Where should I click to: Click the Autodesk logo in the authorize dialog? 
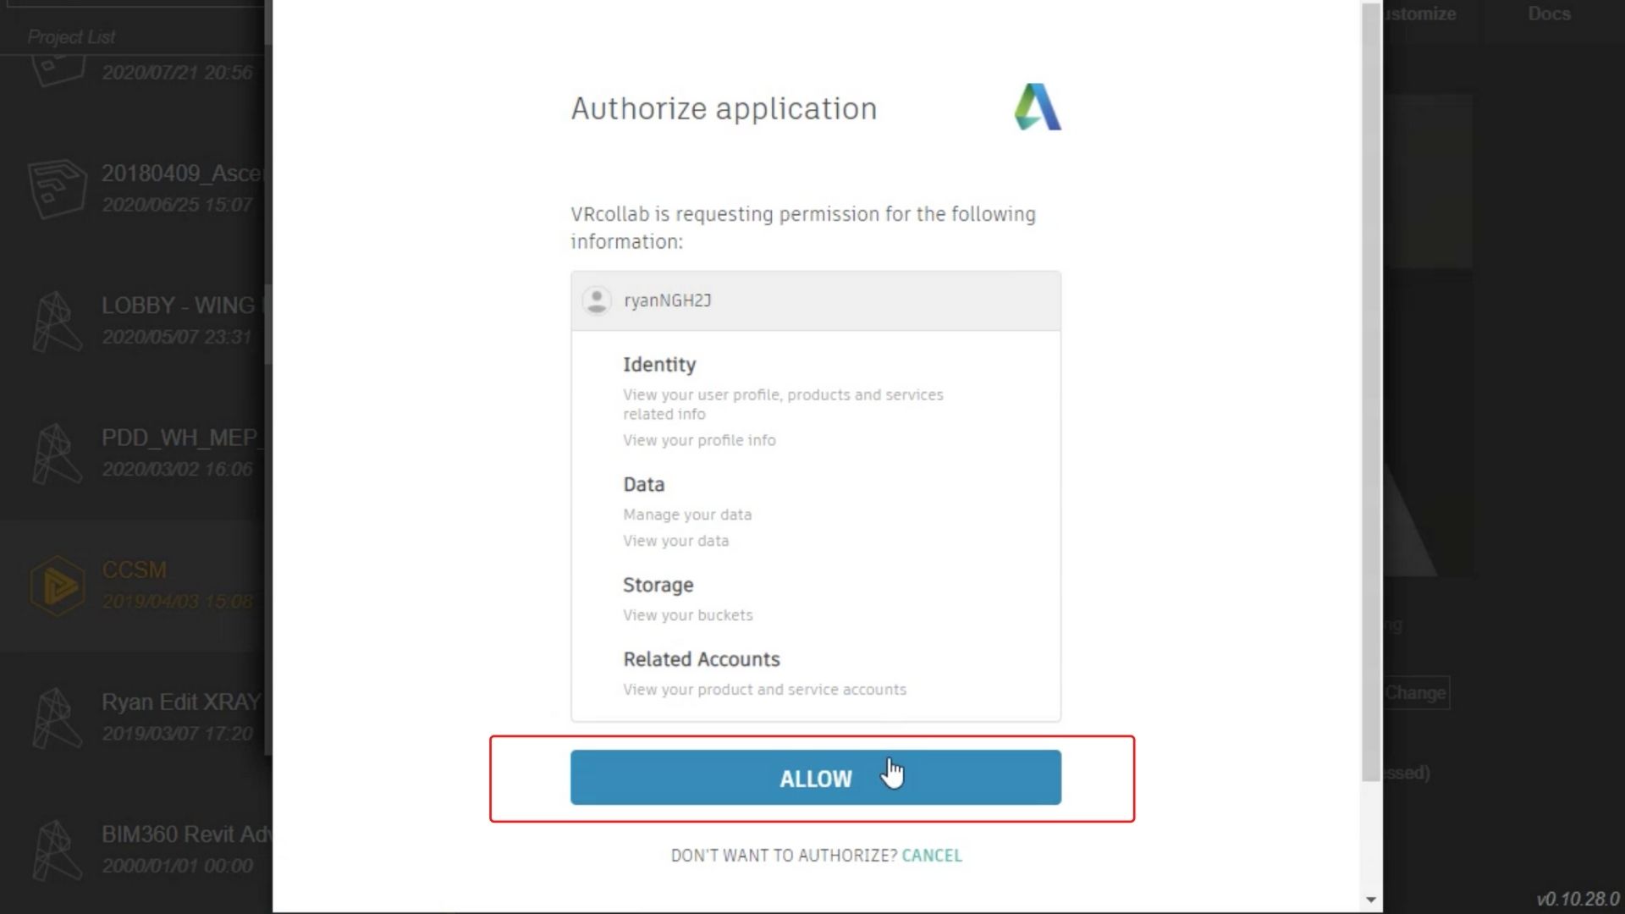click(x=1037, y=107)
